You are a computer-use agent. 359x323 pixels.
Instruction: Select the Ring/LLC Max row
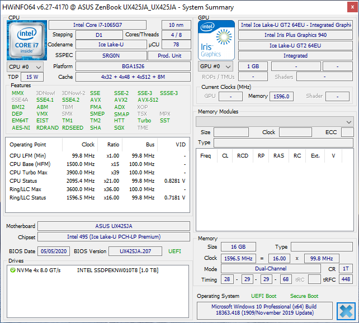[97, 189]
